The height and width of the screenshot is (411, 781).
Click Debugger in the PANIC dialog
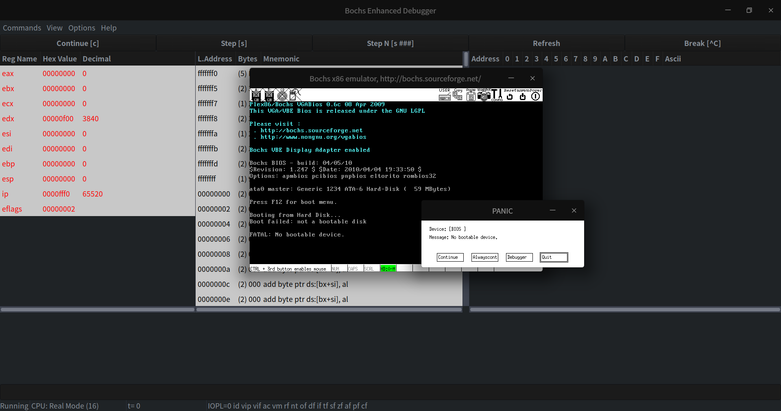coord(519,257)
